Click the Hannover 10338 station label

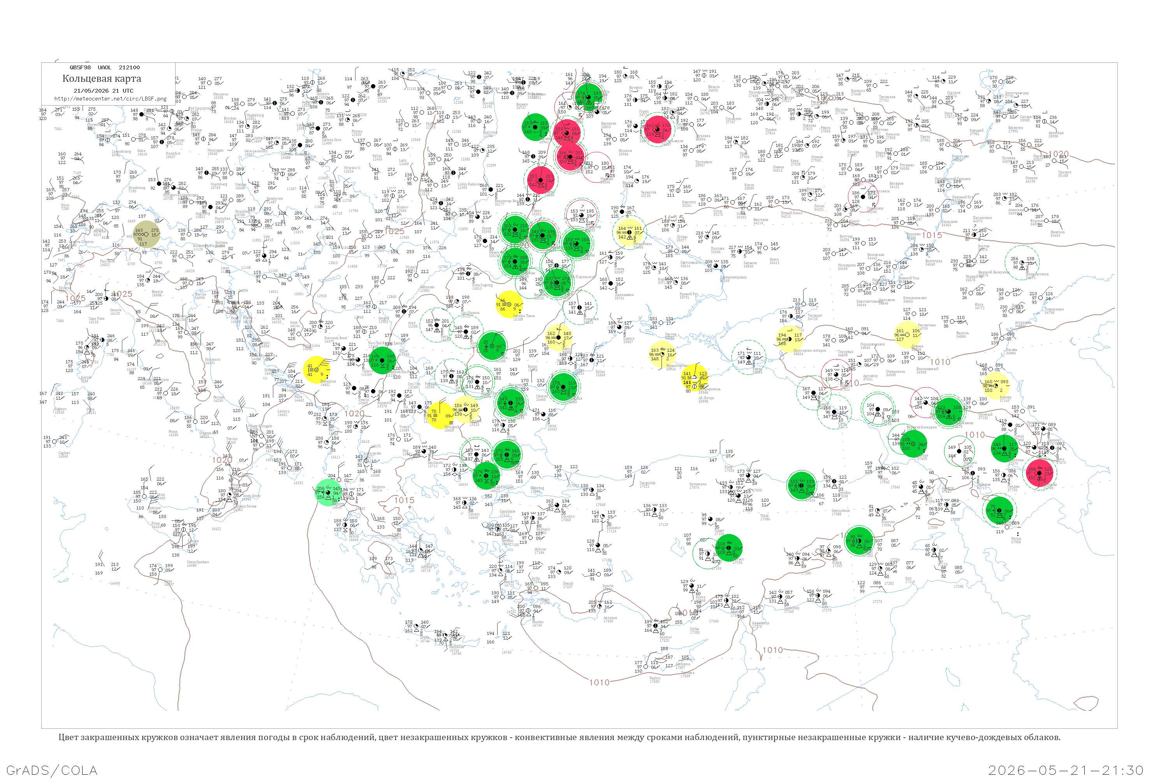(220, 96)
